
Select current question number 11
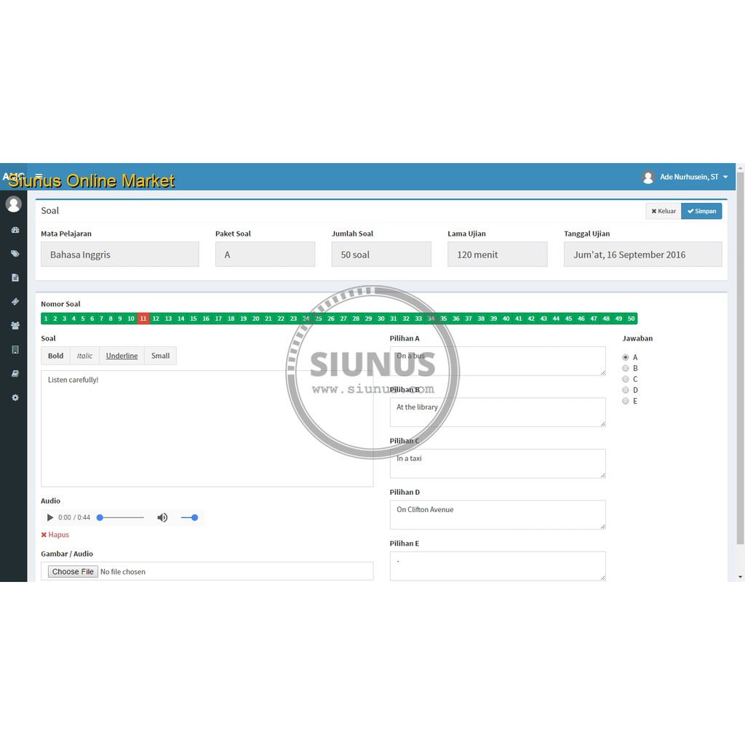(x=143, y=319)
